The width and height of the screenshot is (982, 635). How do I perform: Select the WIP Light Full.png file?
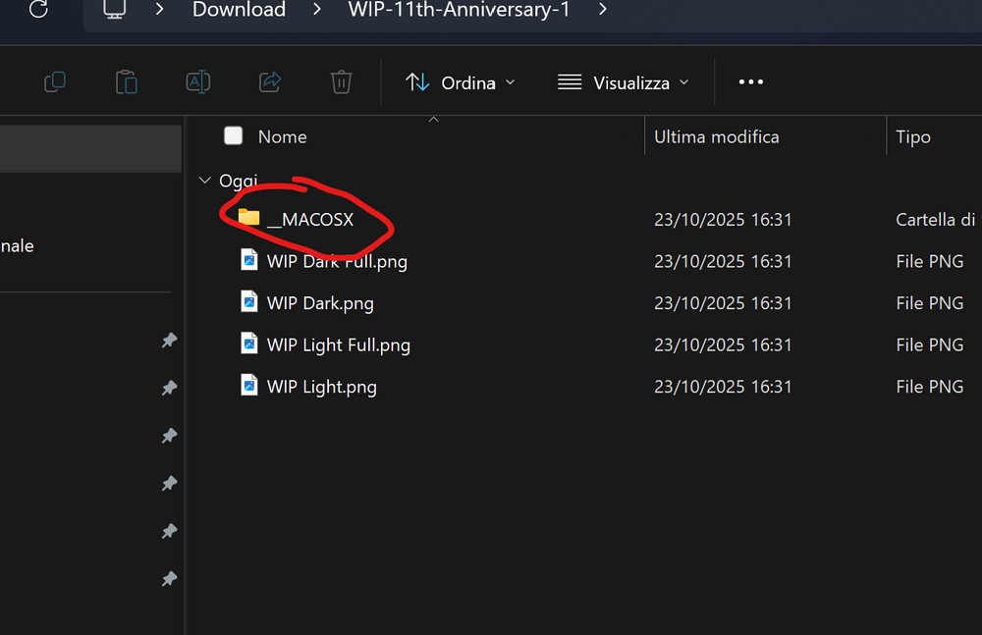pyautogui.click(x=338, y=345)
